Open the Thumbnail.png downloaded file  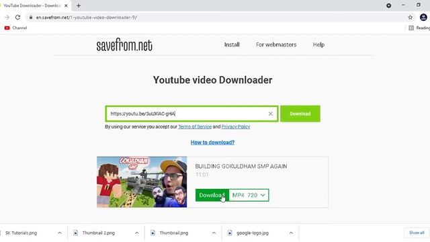(174, 233)
